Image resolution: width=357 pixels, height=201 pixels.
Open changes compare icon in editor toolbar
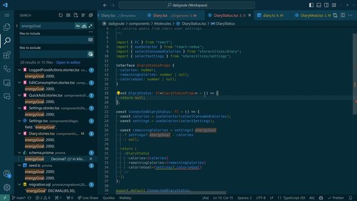pos(335,15)
